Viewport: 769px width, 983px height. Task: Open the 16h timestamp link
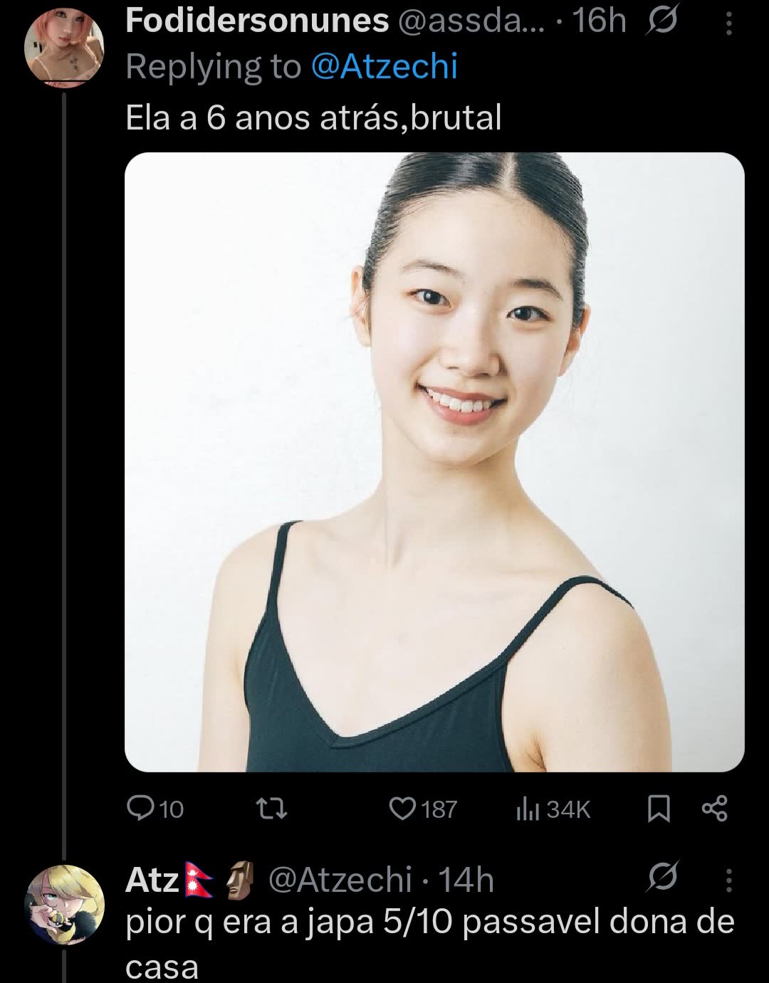[600, 21]
